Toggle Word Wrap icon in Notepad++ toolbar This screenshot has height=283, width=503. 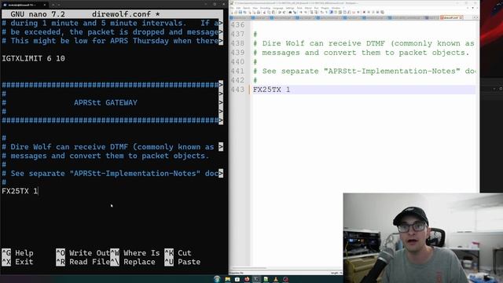coord(322,12)
